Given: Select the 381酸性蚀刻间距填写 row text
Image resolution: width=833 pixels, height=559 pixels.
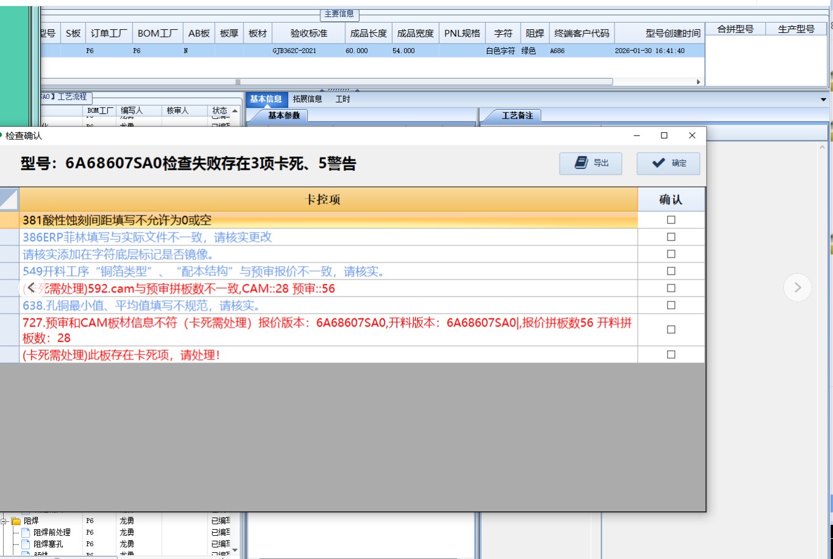Looking at the screenshot, I should click(117, 220).
